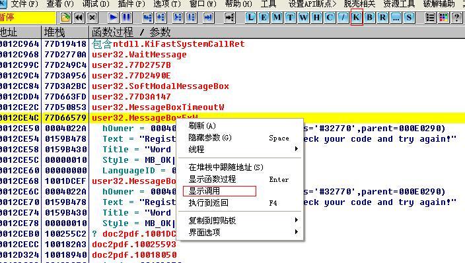Expand the 复制到剪贴板 submenu
This screenshot has height=263, width=465.
coord(240,220)
